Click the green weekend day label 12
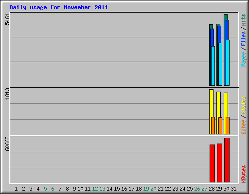The width and height of the screenshot is (249, 194). click(x=95, y=189)
